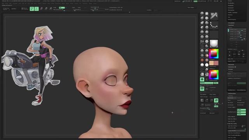The height and width of the screenshot is (140, 249).
Task: Select the top-left gray sphere brush
Action: (202, 14)
